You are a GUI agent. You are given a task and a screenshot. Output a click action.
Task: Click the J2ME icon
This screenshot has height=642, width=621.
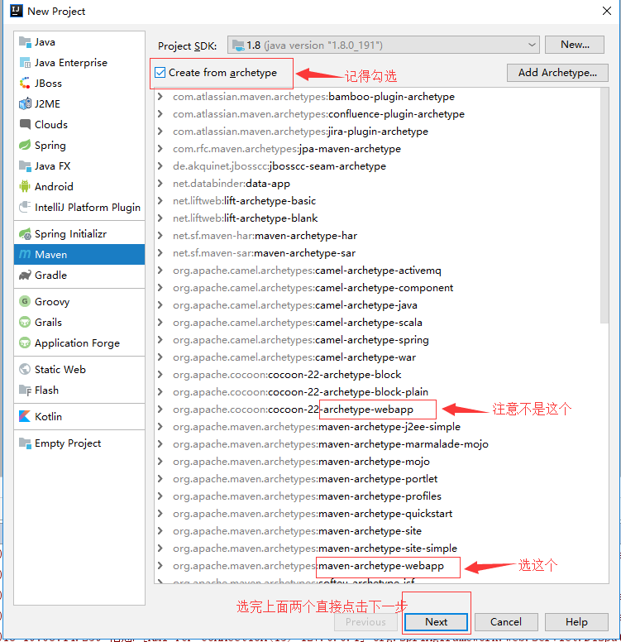25,103
